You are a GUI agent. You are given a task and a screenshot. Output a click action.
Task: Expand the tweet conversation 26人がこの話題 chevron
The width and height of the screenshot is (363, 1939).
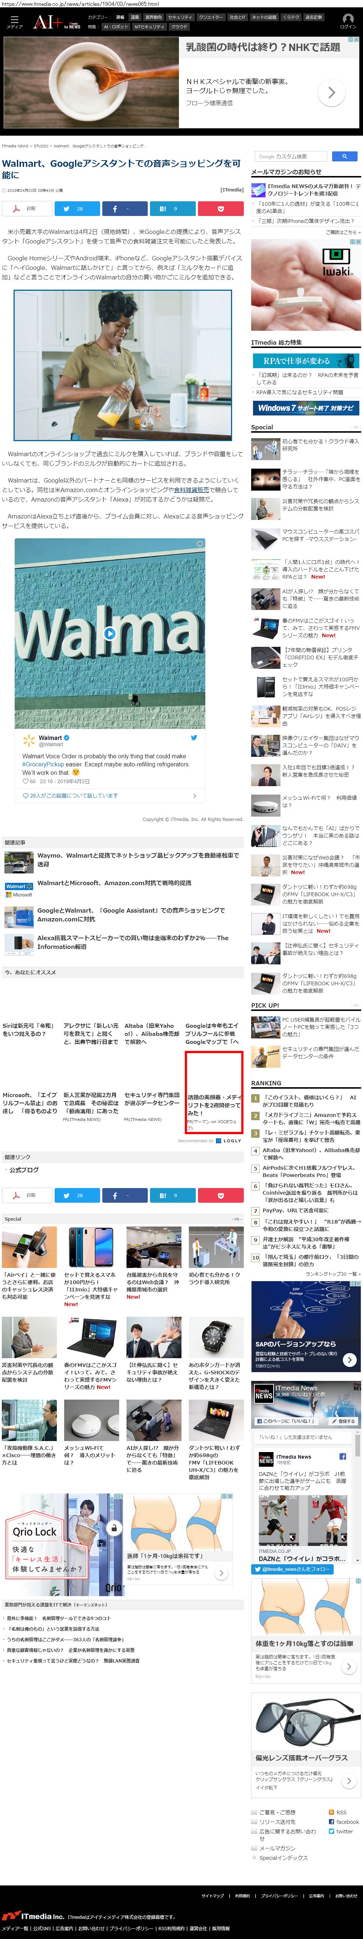194,796
